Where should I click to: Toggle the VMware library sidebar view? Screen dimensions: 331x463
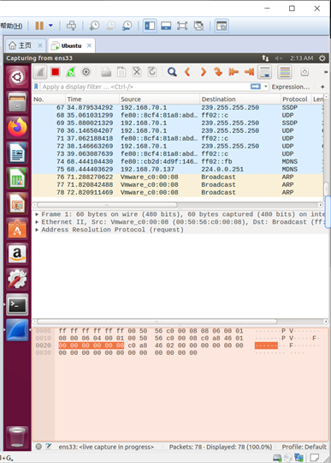(x=150, y=26)
